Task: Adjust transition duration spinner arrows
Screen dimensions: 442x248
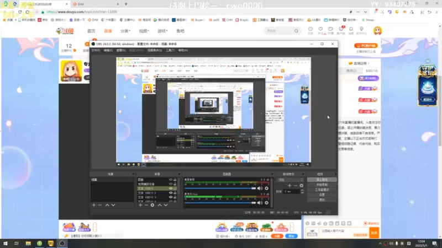Action: 302,191
